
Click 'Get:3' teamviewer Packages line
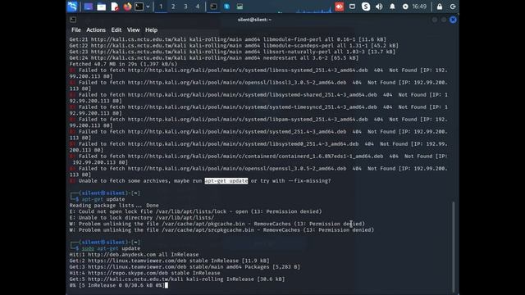point(185,266)
